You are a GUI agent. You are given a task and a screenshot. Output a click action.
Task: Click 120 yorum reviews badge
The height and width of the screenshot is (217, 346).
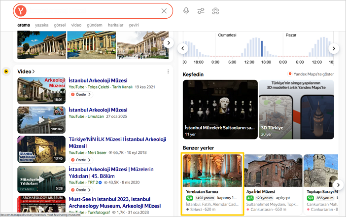[264, 198]
